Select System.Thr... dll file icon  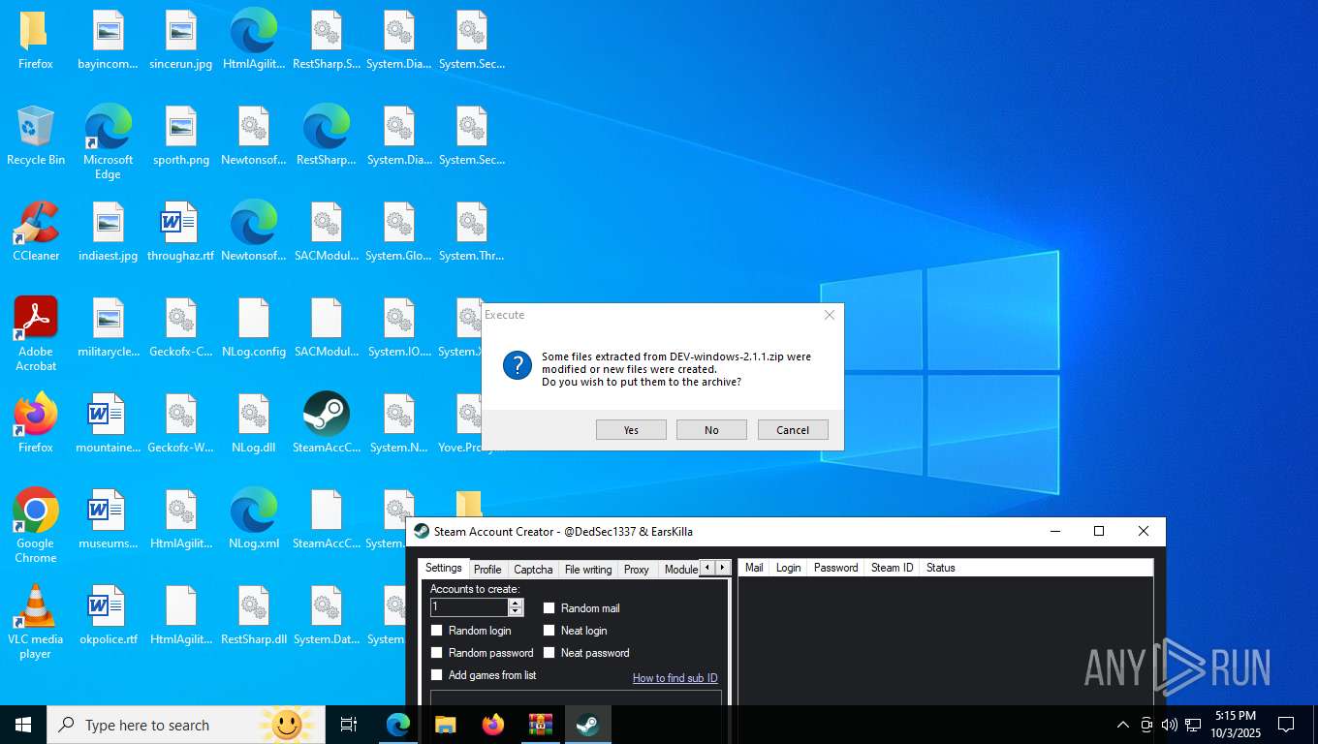coord(472,232)
